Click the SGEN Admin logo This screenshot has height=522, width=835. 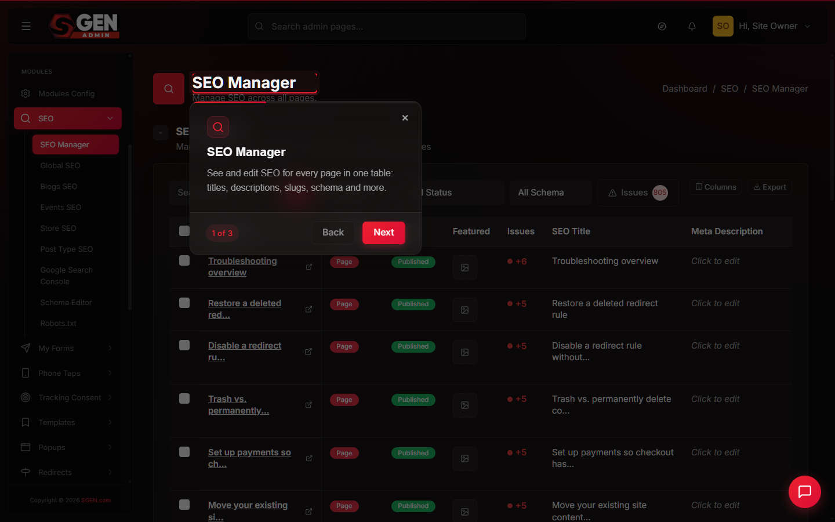[84, 26]
